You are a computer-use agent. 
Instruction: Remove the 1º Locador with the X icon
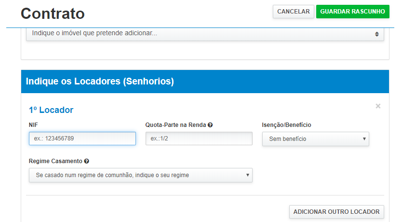click(378, 106)
